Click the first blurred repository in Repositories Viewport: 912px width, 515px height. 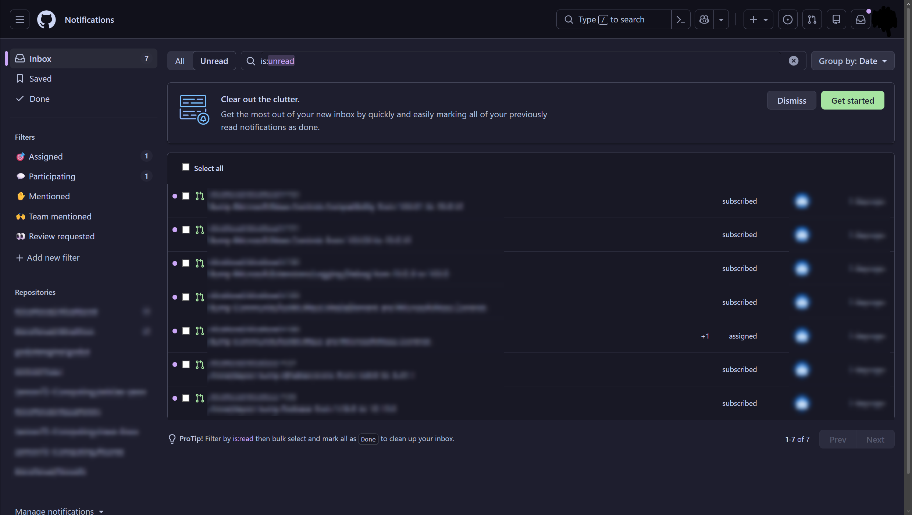(84, 312)
